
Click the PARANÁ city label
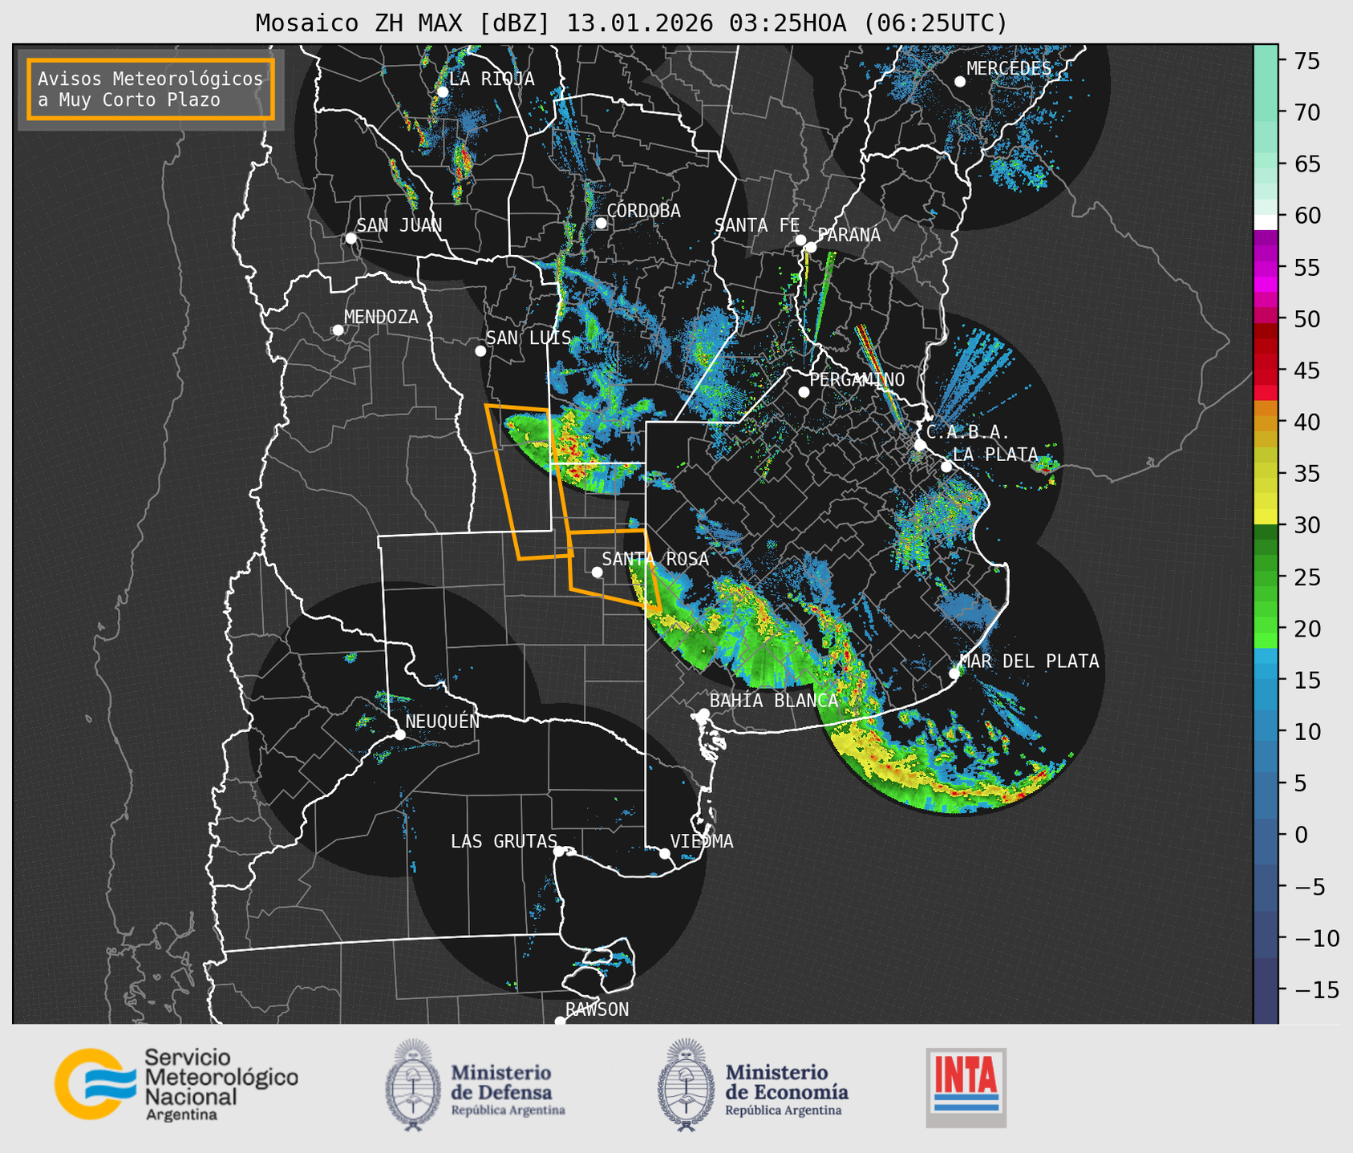click(849, 235)
